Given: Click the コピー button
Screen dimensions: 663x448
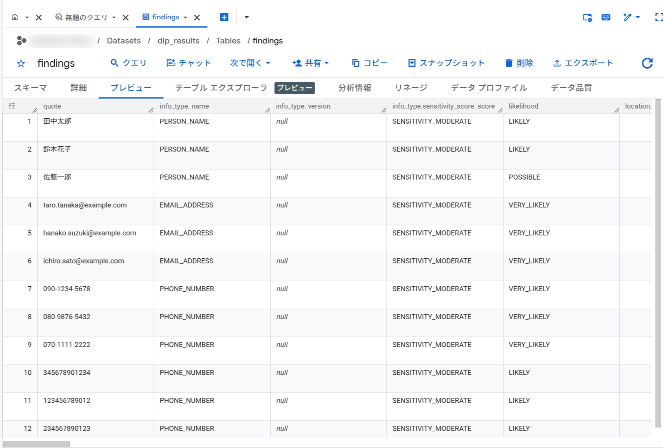Looking at the screenshot, I should pyautogui.click(x=369, y=63).
